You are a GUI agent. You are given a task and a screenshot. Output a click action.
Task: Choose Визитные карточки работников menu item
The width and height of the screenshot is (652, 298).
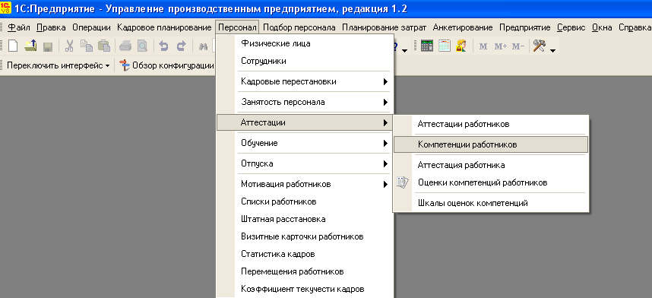304,237
